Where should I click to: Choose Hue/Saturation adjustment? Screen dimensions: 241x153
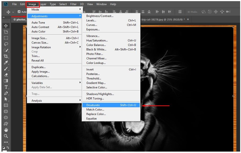(111, 41)
